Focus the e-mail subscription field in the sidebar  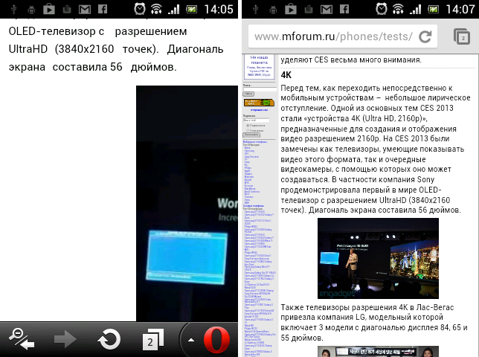point(256,120)
